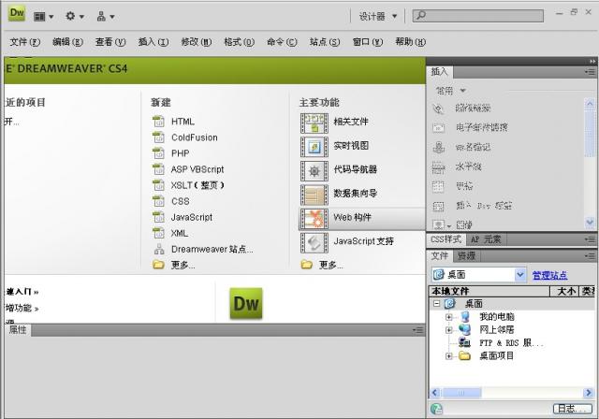Create a new ColdFusion document
The width and height of the screenshot is (599, 419).
coord(185,137)
